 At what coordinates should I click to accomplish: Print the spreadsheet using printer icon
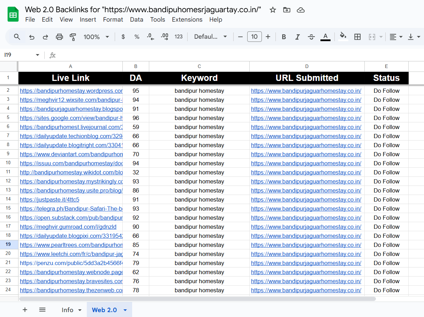point(60,37)
